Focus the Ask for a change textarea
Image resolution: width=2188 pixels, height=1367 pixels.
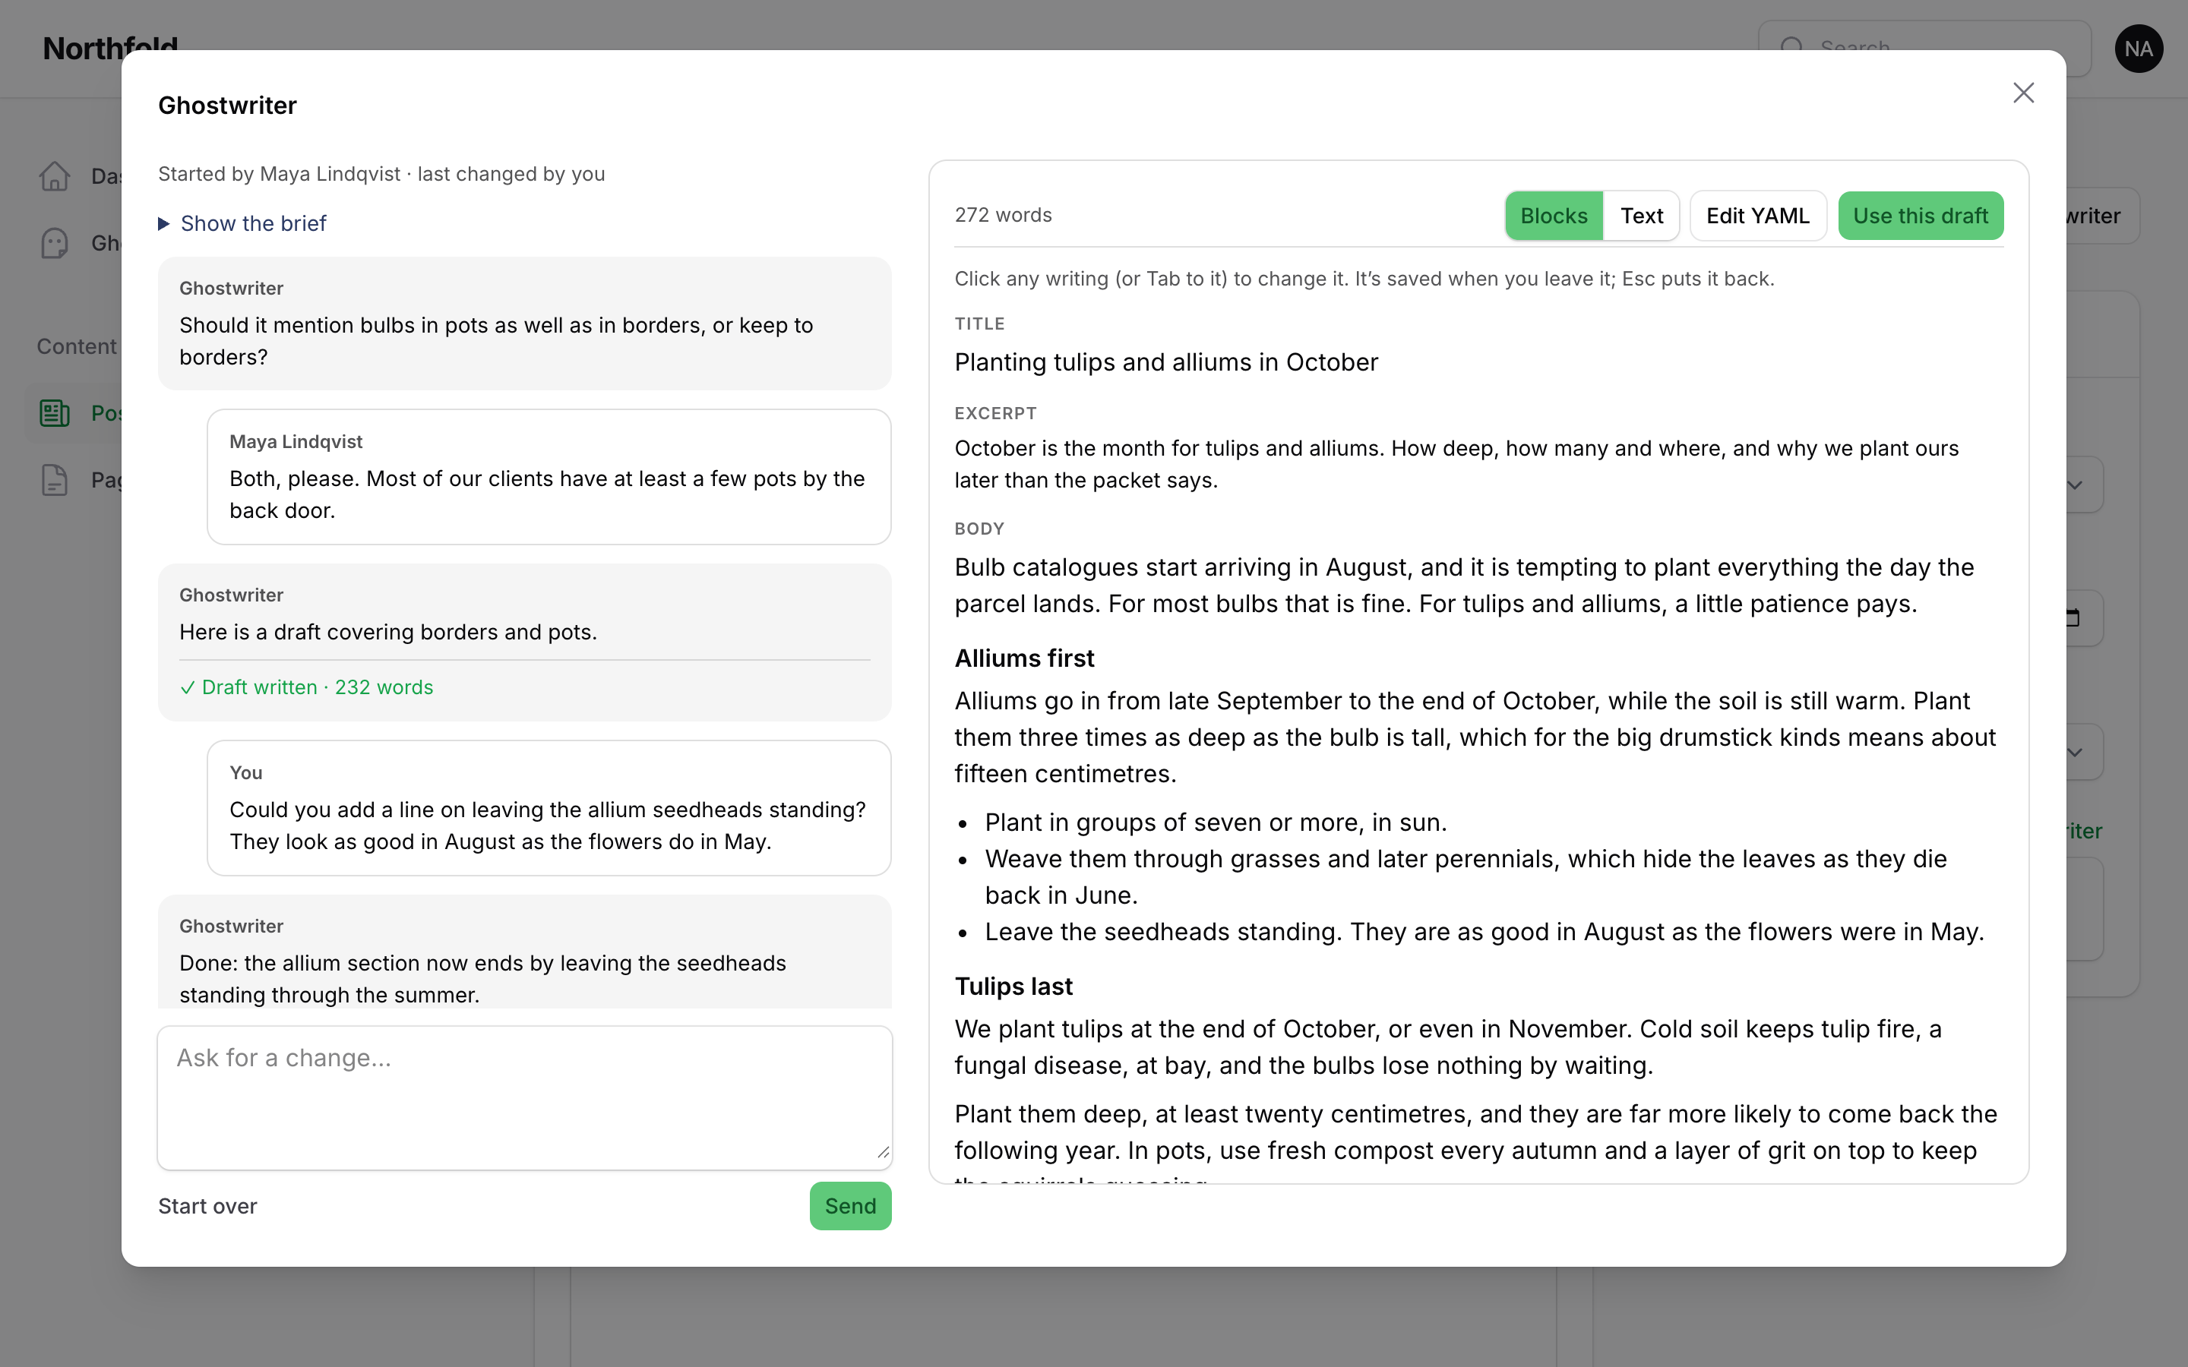(x=524, y=1097)
